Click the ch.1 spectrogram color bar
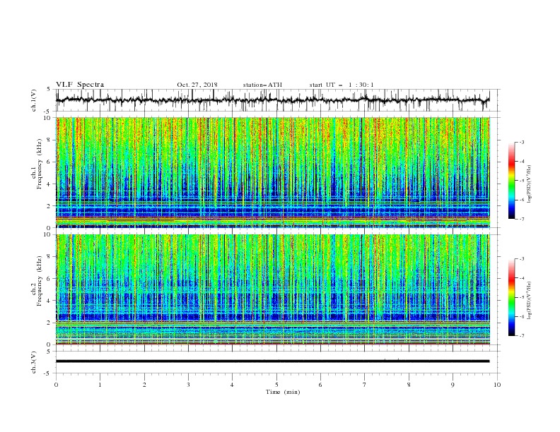Viewport: 560px width, 432px height. (x=511, y=181)
